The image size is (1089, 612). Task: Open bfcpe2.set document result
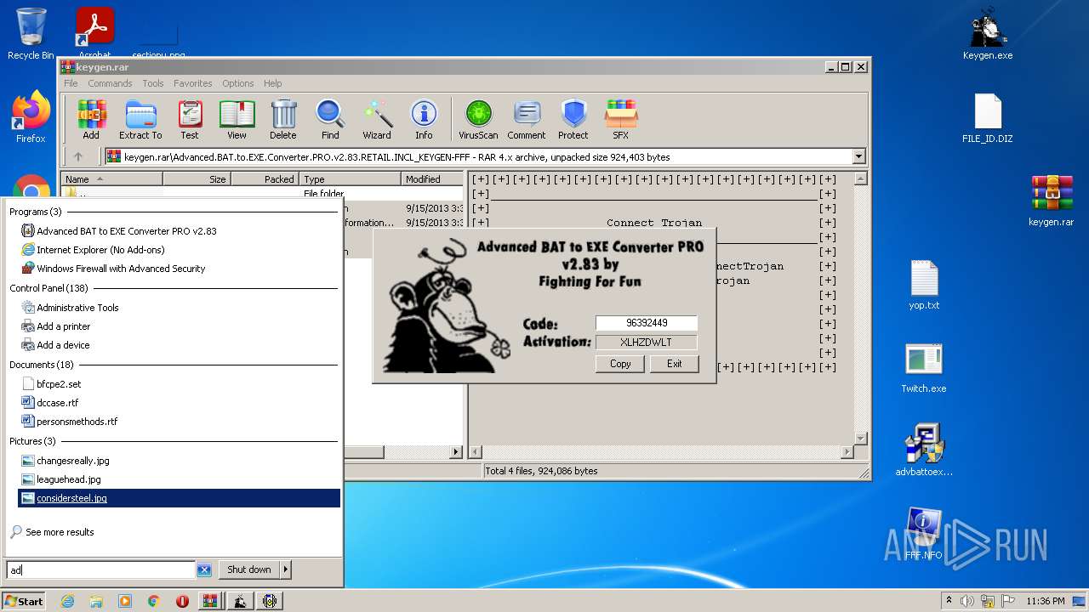(x=59, y=384)
